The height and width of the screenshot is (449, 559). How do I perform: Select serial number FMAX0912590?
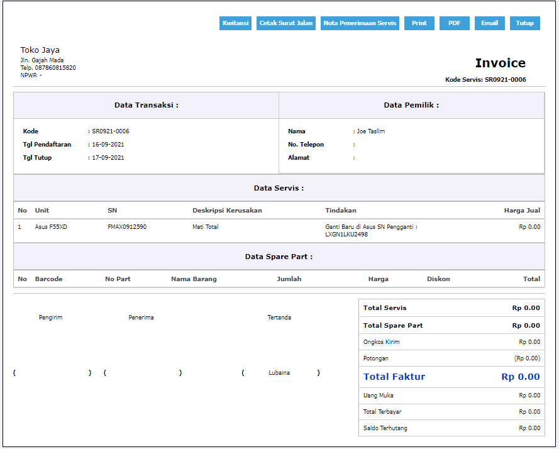[127, 227]
